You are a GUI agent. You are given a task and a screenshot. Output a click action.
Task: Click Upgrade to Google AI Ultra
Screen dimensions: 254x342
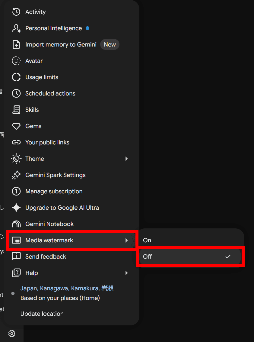(x=71, y=208)
